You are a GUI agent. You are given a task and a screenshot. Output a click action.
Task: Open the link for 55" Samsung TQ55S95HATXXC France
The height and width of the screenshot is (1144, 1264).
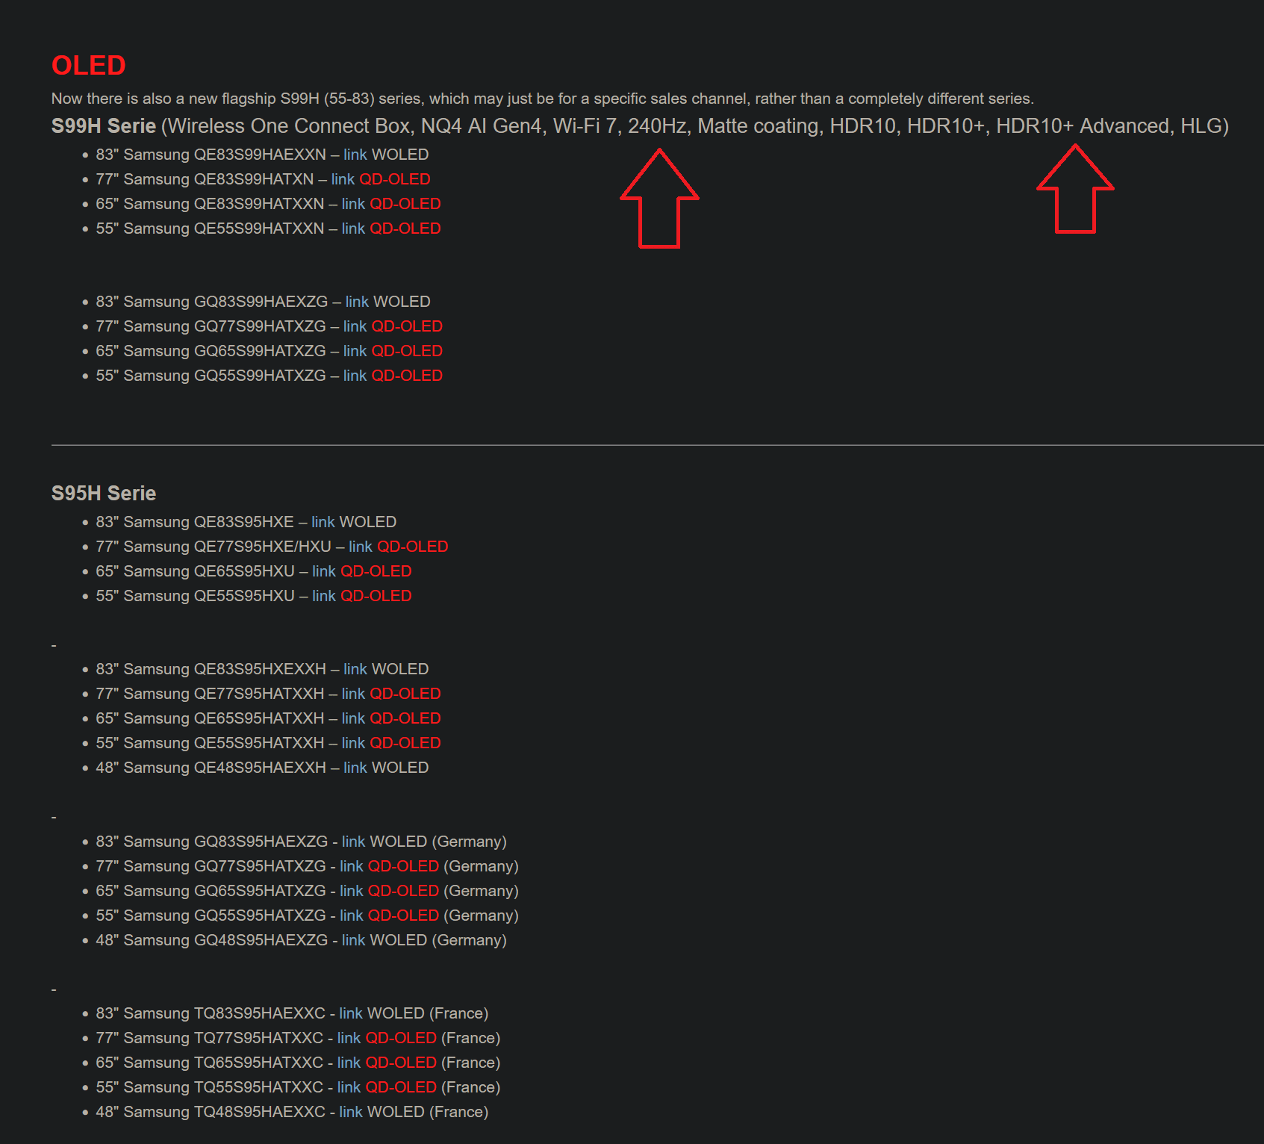point(348,1087)
